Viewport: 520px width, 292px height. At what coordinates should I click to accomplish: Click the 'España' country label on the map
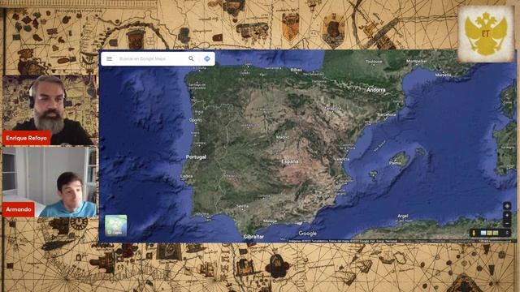click(x=290, y=161)
